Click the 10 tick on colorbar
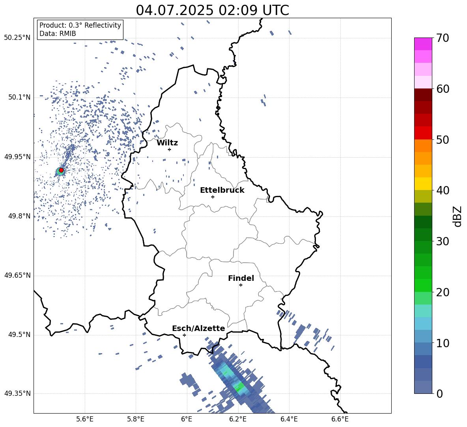This screenshot has width=467, height=427. tap(443, 343)
